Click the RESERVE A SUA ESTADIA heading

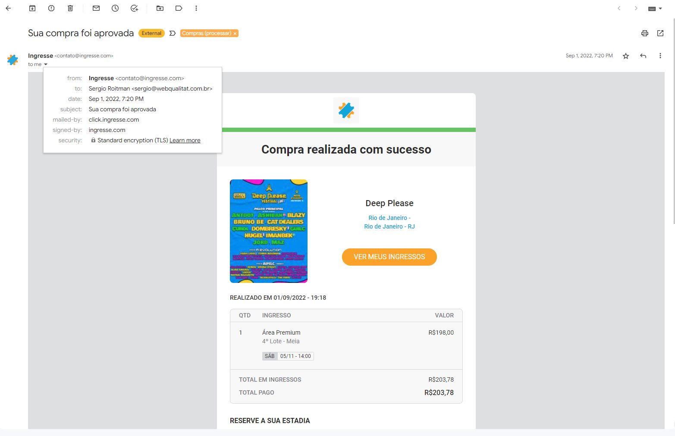(x=270, y=420)
